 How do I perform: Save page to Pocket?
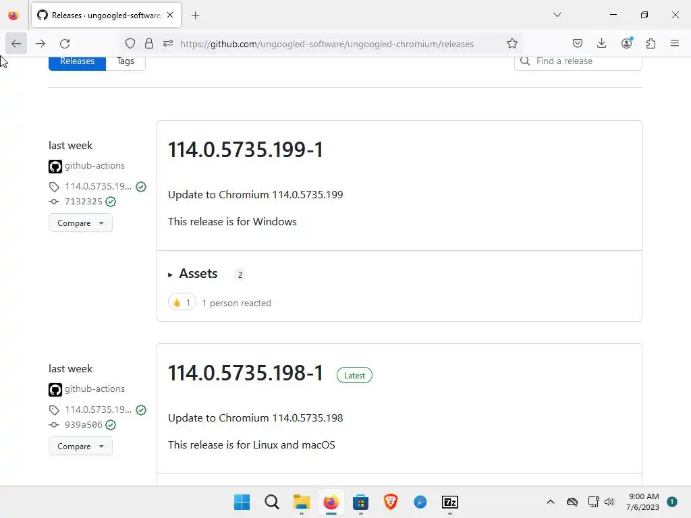[578, 44]
